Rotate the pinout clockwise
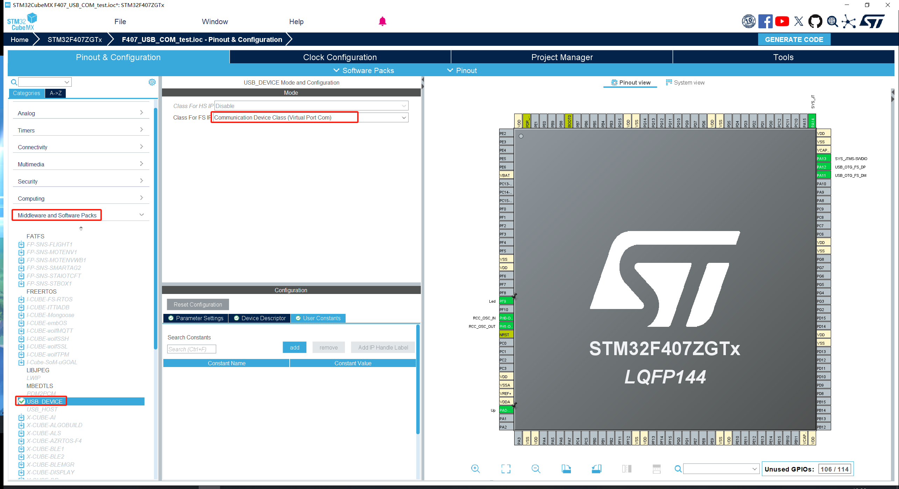The image size is (899, 489). 566,469
